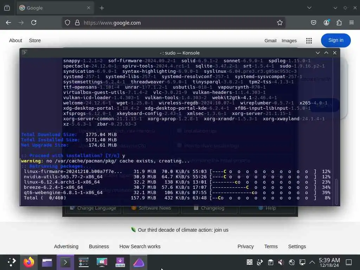Bookmark this page with the star icon
360x270 pixels.
pos(279,23)
